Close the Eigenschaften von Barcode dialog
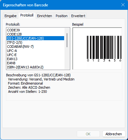Image resolution: width=128 pixels, height=140 pixels. (123, 5)
